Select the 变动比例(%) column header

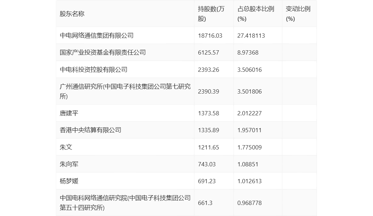click(x=298, y=14)
